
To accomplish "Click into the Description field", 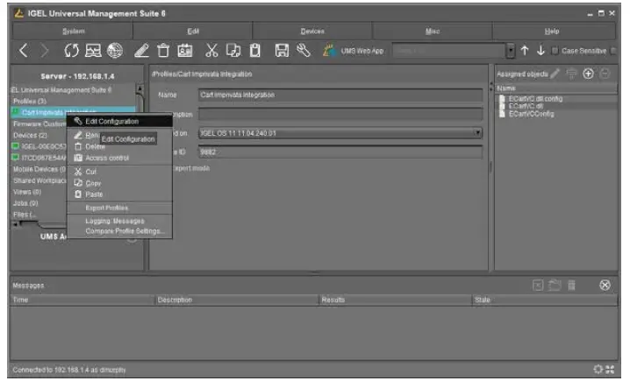I will [x=340, y=115].
